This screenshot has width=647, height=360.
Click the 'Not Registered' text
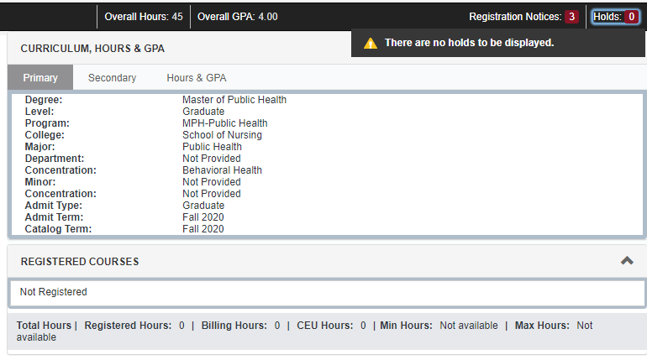pyautogui.click(x=54, y=292)
